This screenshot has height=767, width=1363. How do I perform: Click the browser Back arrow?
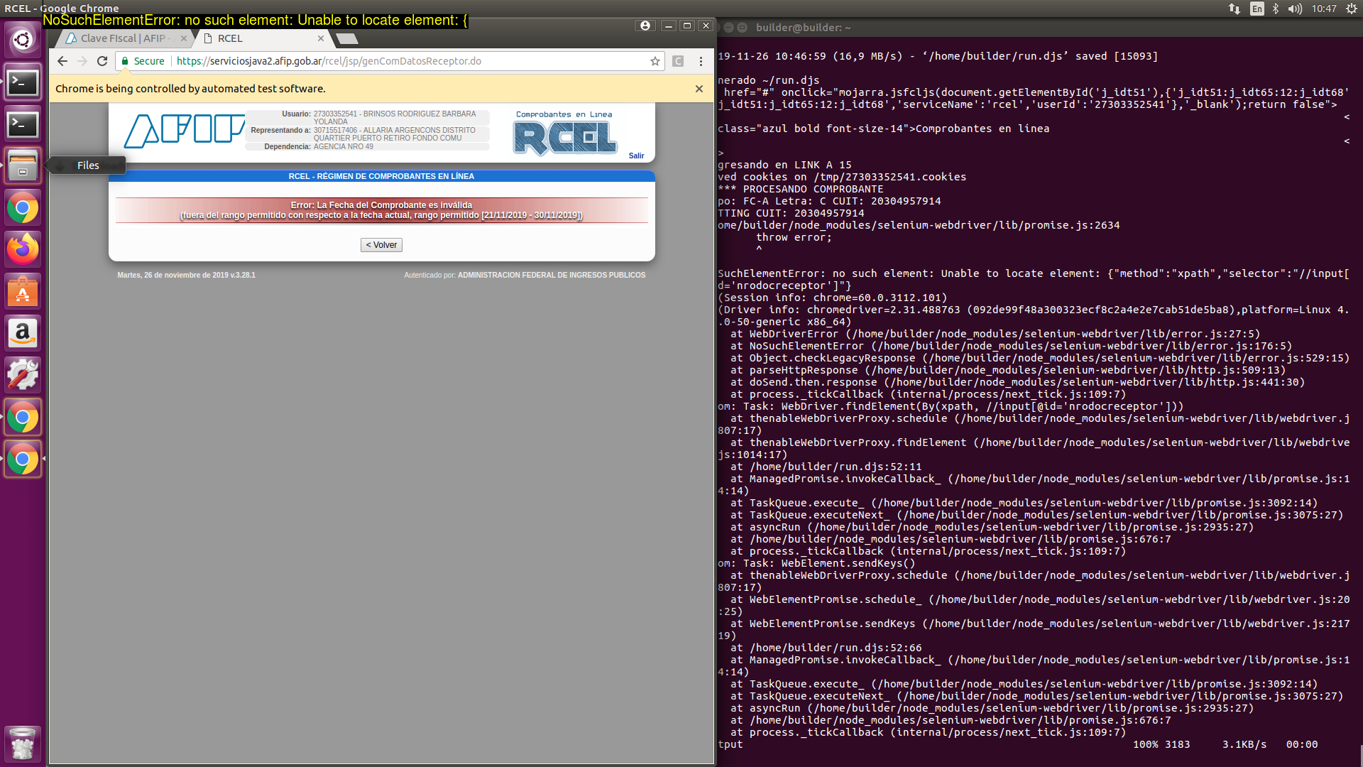(x=62, y=61)
